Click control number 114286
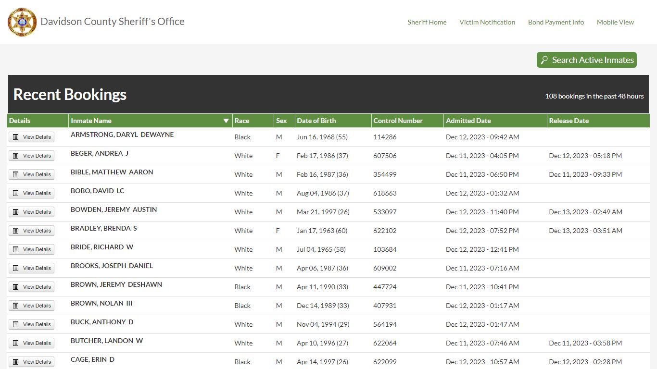The height and width of the screenshot is (369, 657). [385, 137]
